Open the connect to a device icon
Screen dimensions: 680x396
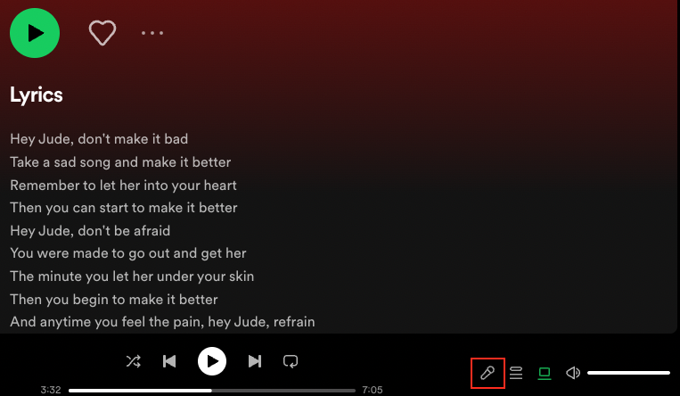click(x=545, y=373)
